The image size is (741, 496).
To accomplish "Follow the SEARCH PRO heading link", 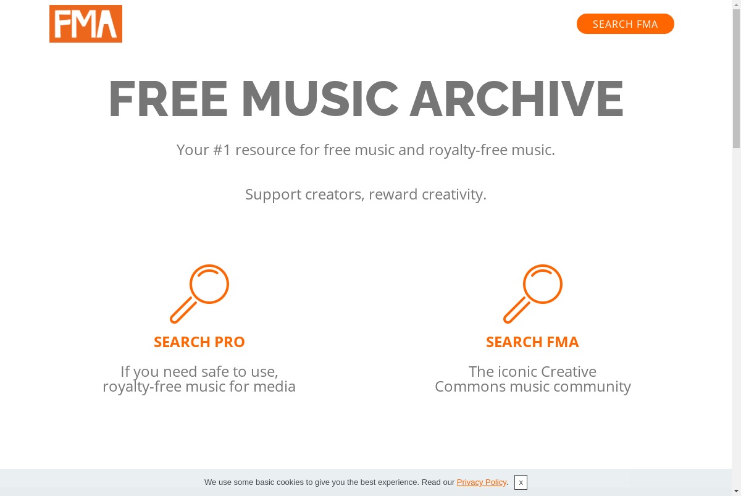I will pyautogui.click(x=199, y=342).
